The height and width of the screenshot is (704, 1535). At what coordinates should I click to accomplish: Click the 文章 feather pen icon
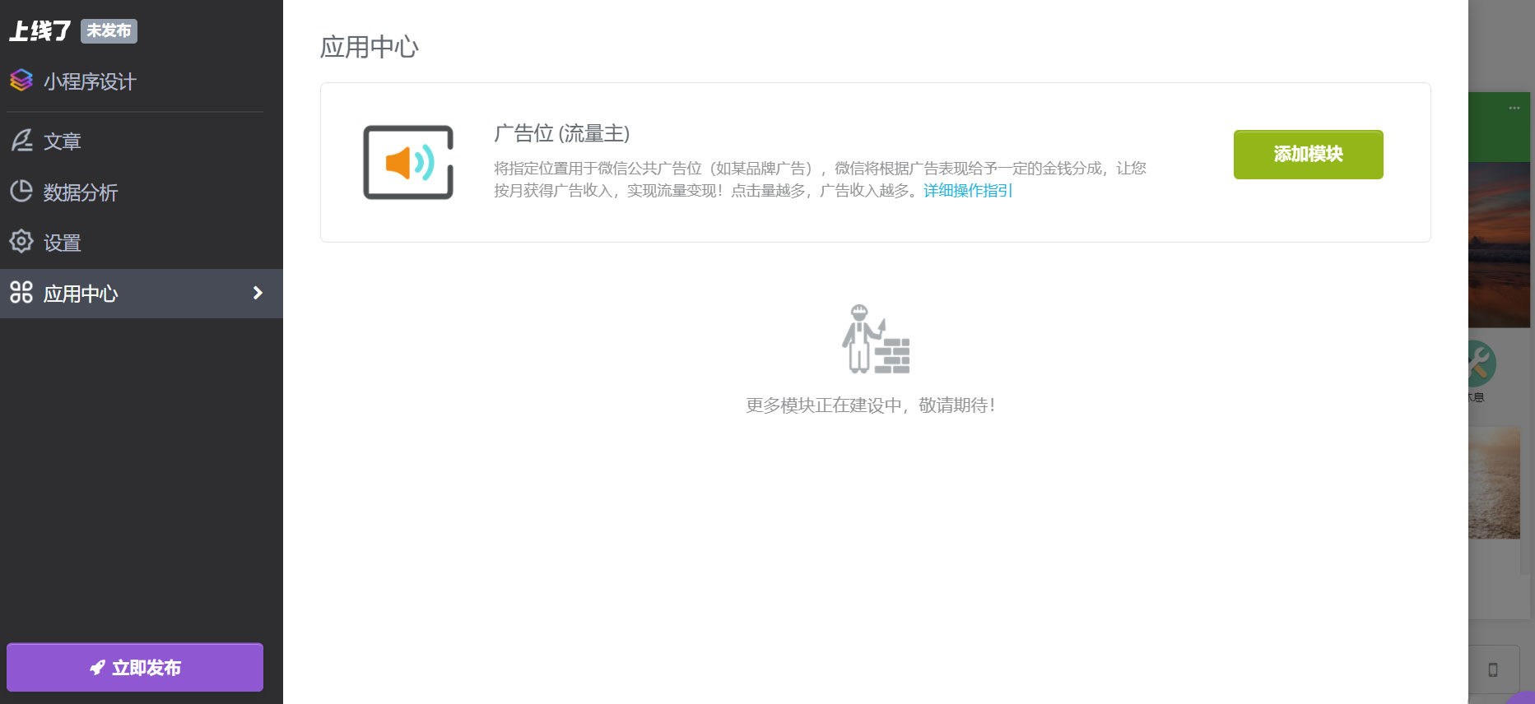[x=21, y=141]
